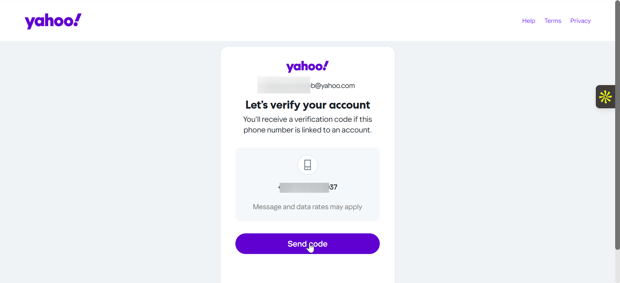This screenshot has width=620, height=283.
Task: Open the yellow starburst side widget
Action: (x=605, y=97)
